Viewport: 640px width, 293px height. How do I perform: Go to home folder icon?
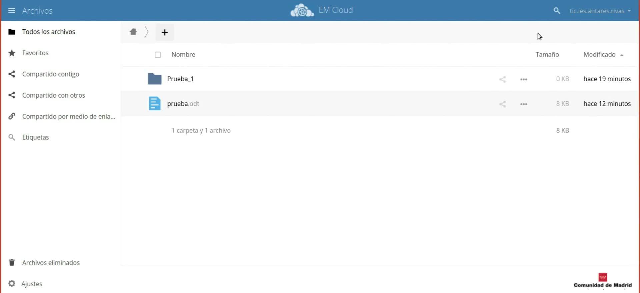133,32
